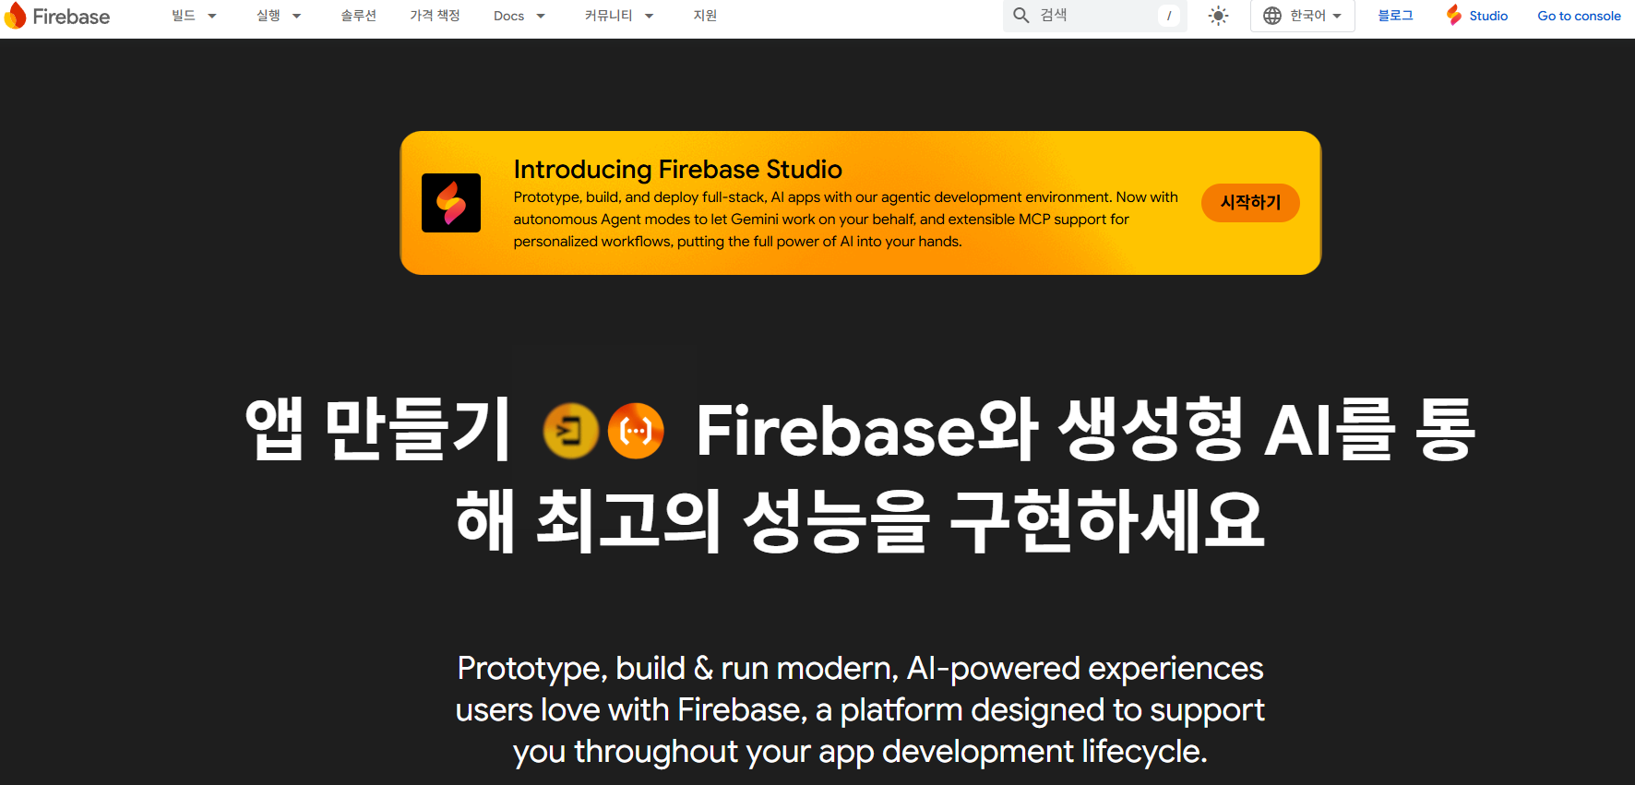Click the search magnifier icon
The width and height of the screenshot is (1635, 785).
[1020, 16]
